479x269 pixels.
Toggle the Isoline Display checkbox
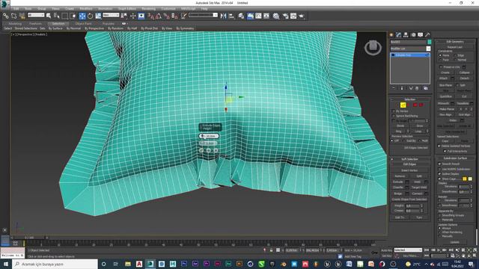pyautogui.click(x=439, y=174)
